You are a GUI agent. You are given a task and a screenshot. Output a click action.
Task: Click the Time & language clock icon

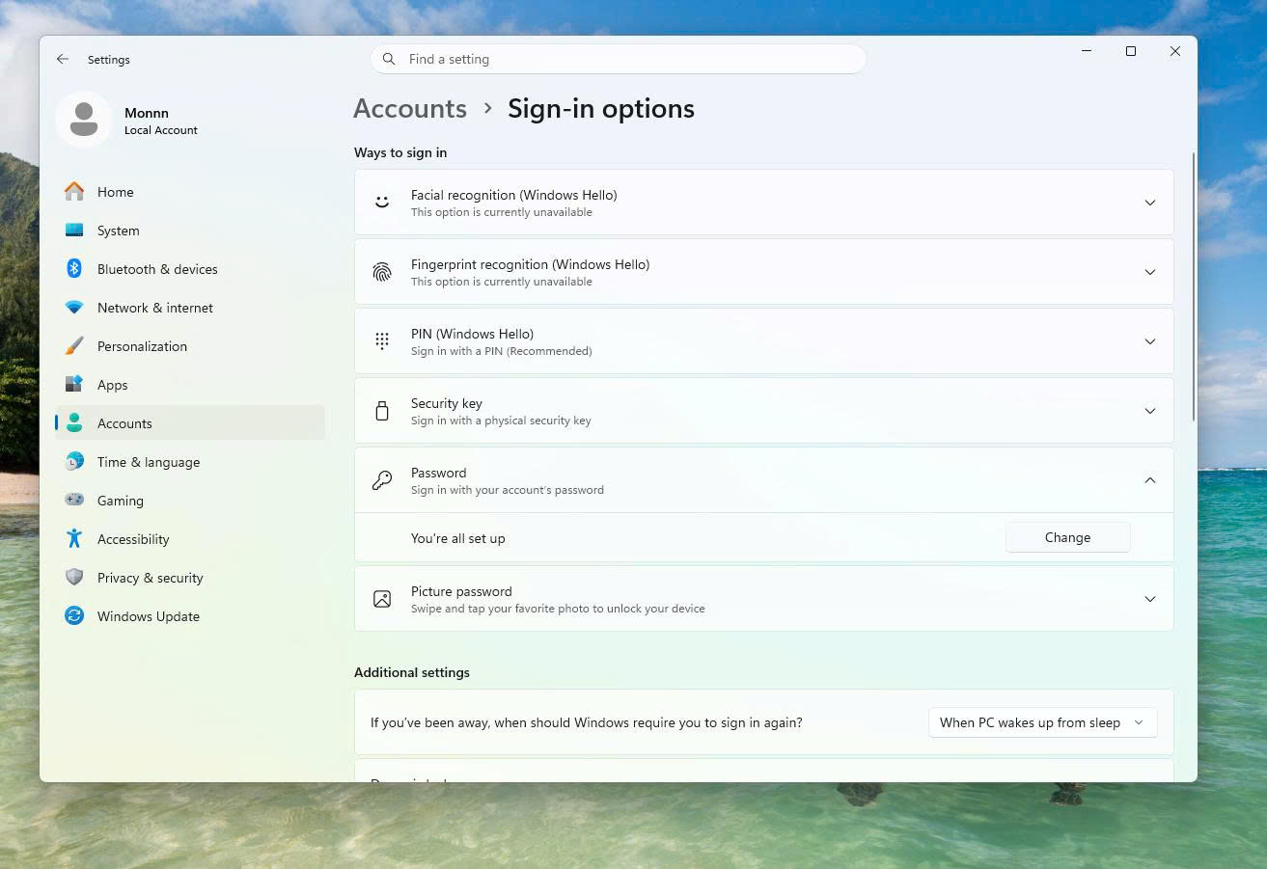click(x=74, y=462)
